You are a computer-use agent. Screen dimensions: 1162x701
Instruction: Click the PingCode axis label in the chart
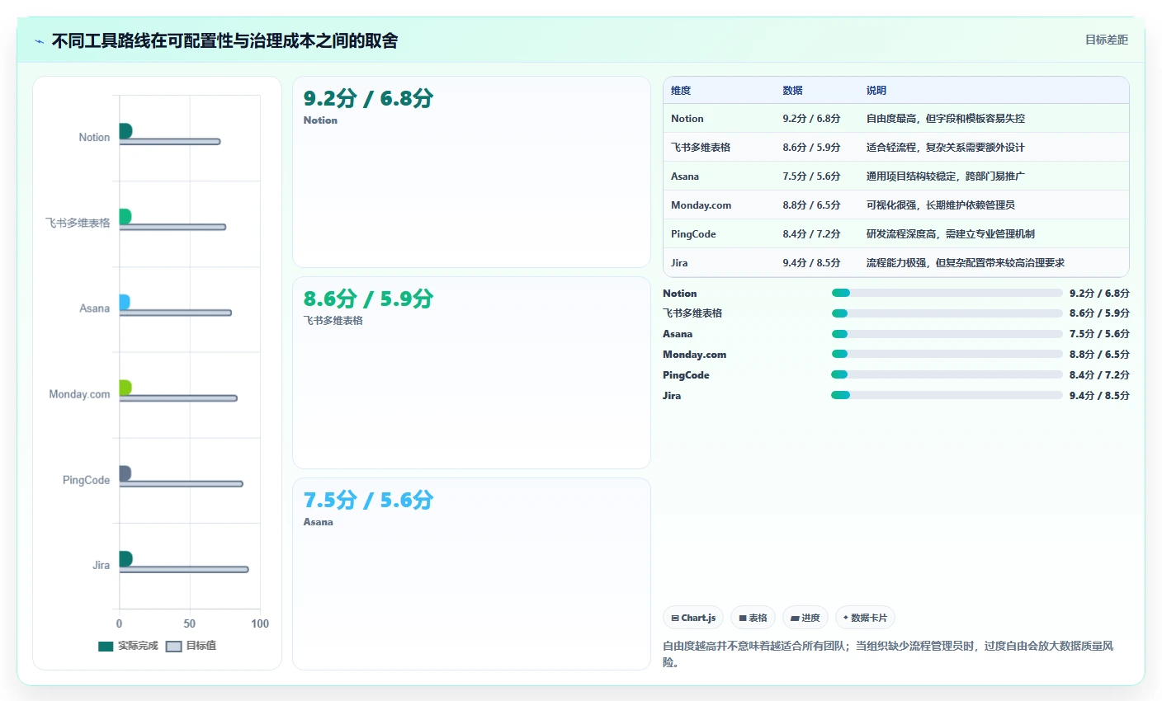[87, 480]
